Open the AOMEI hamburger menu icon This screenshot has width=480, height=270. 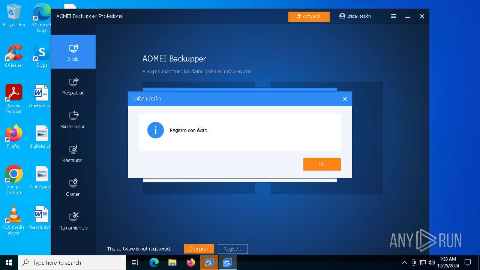[x=393, y=16]
